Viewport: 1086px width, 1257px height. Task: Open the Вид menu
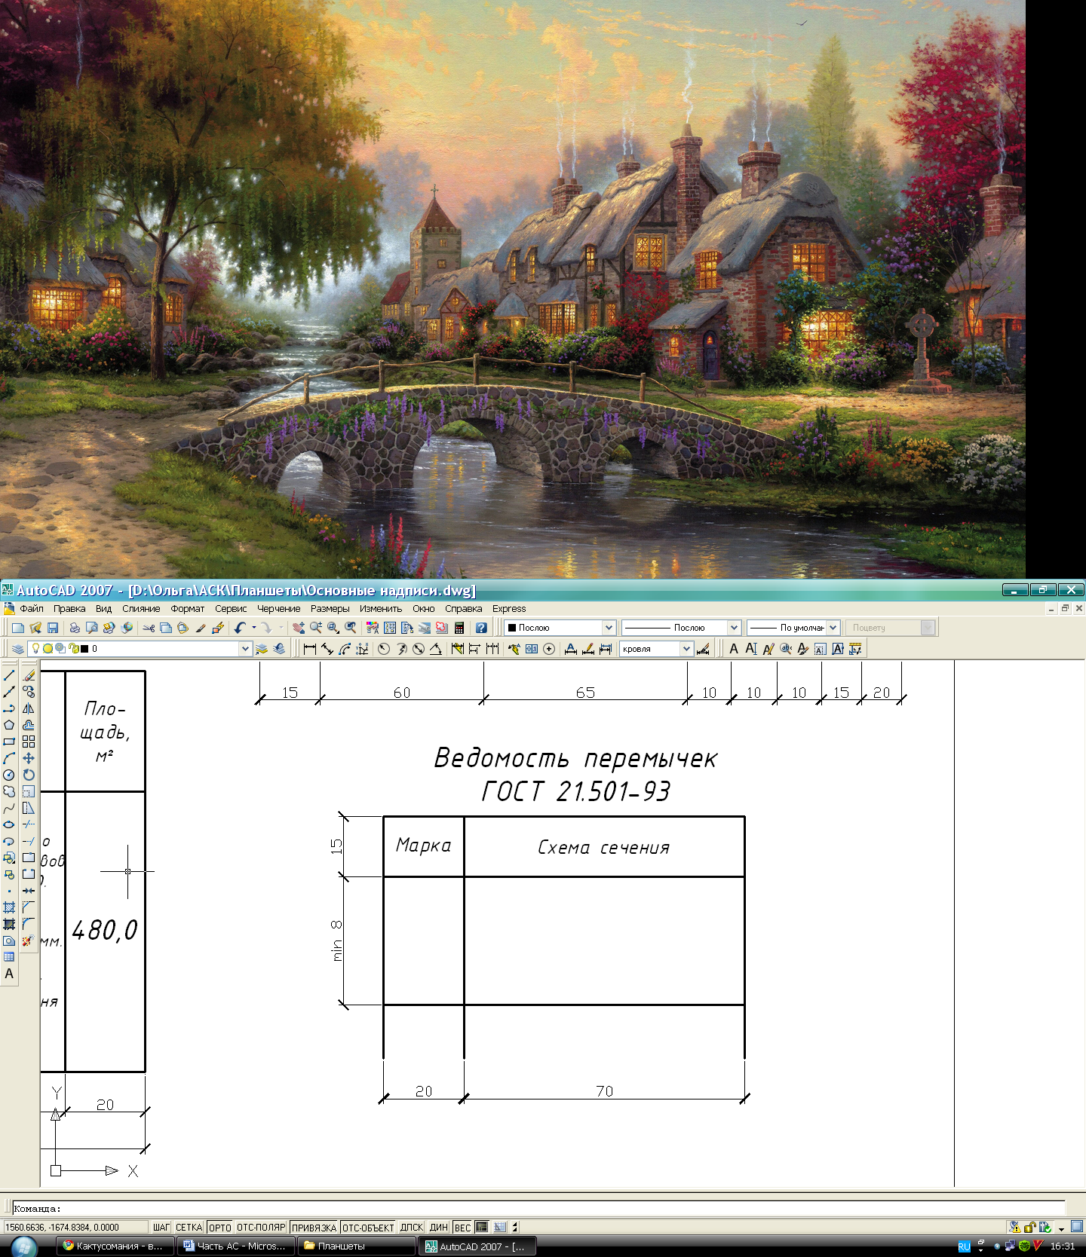click(104, 609)
